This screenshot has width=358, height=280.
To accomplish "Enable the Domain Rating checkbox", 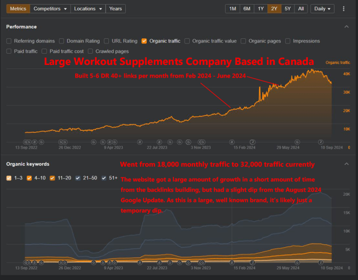I will (x=62, y=41).
